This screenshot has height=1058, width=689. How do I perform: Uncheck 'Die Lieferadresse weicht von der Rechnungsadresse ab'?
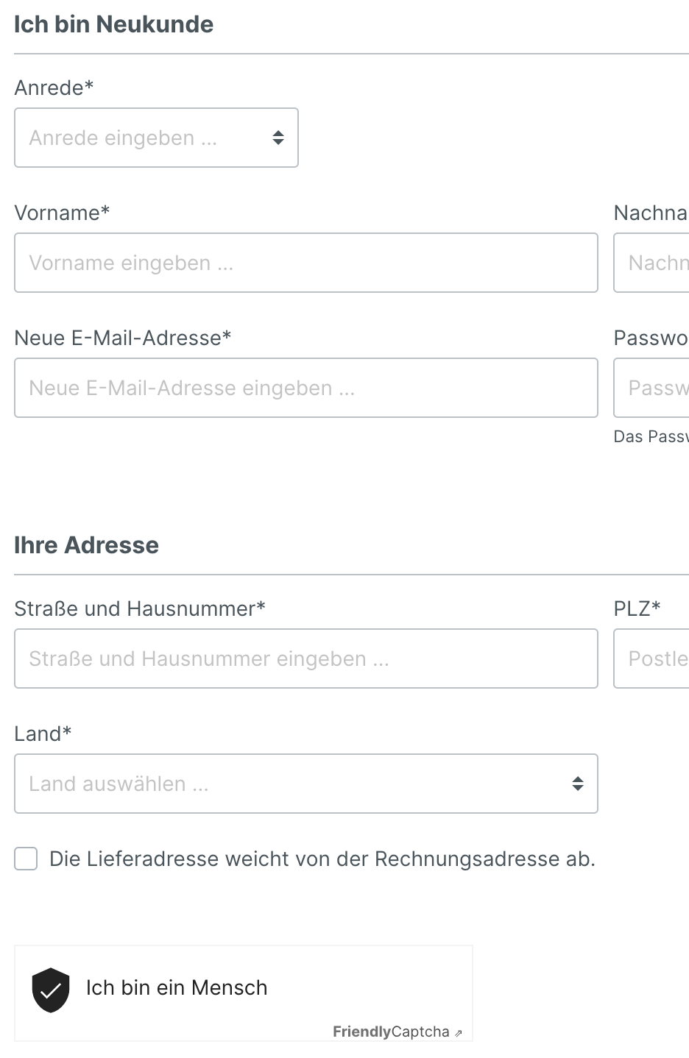point(25,859)
